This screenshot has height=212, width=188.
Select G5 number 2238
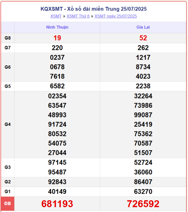(x=143, y=86)
